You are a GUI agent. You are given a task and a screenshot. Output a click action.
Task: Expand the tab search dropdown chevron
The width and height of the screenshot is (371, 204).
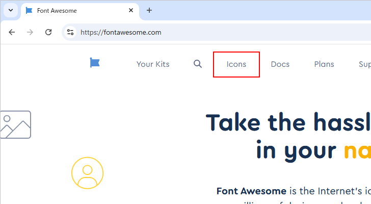pos(10,10)
